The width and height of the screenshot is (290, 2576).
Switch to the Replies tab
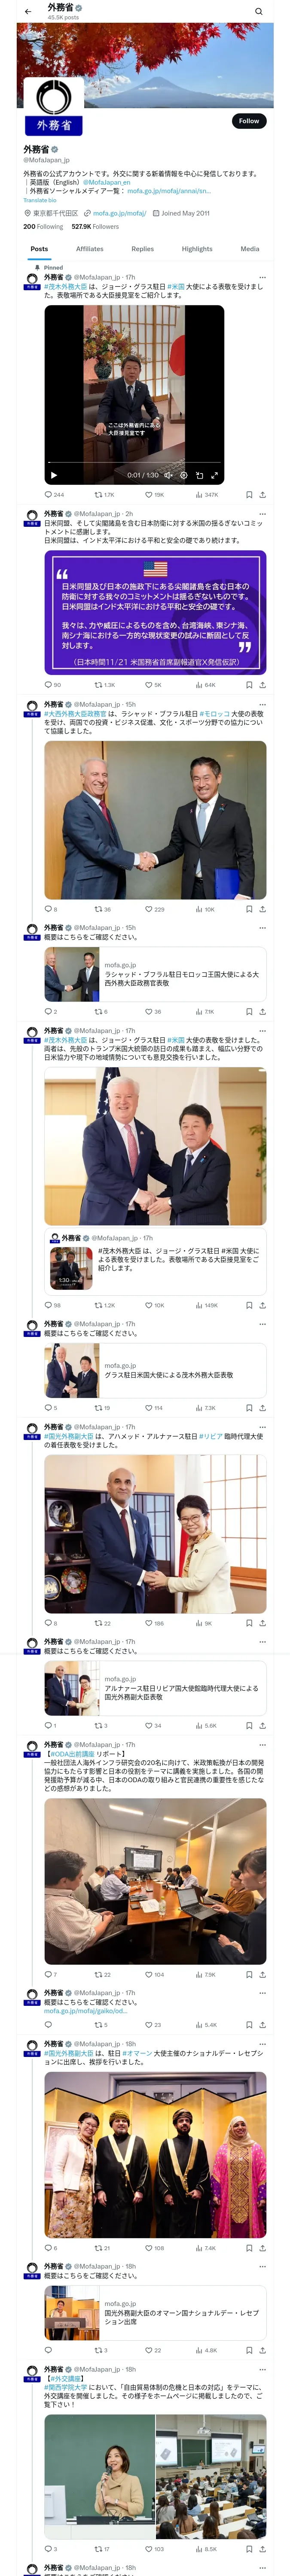pos(142,249)
